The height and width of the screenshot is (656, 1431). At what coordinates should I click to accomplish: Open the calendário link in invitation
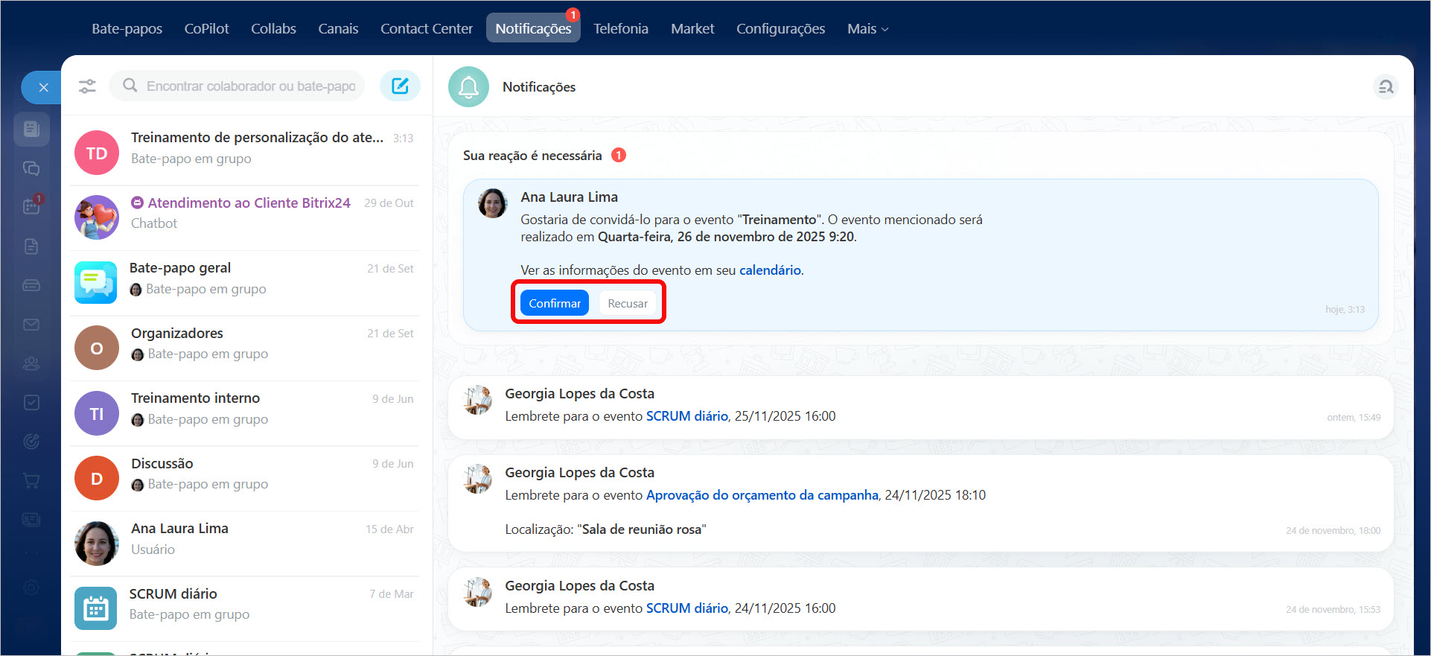pos(770,270)
